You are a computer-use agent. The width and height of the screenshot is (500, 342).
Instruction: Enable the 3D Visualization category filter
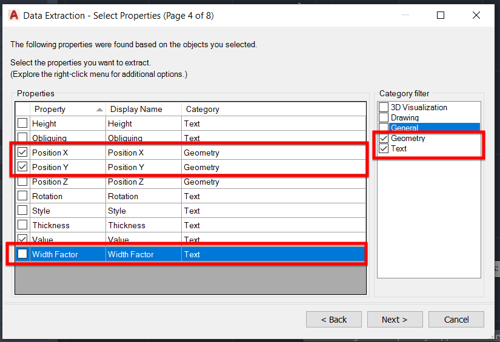(x=384, y=107)
